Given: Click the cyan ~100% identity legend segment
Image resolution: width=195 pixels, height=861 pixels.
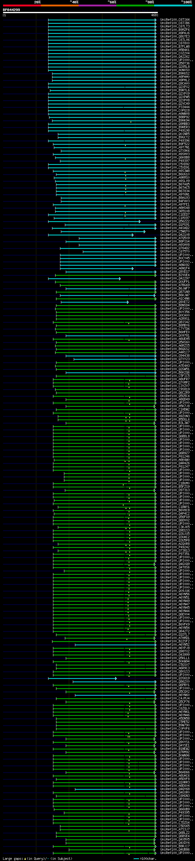Looking at the screenshot, I should coord(173,5).
